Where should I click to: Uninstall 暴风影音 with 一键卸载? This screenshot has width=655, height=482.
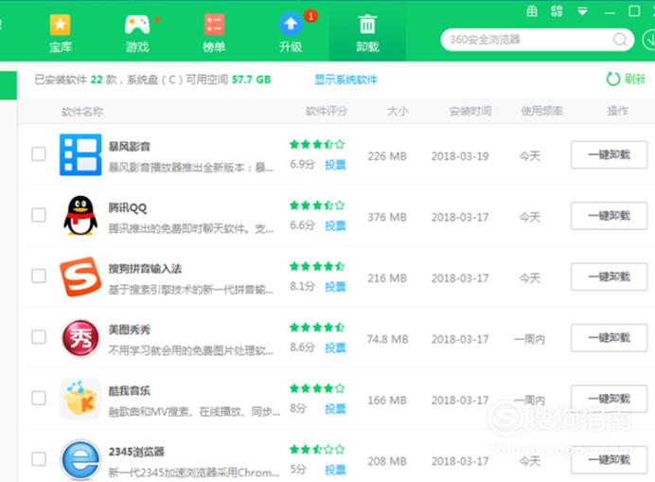click(609, 154)
